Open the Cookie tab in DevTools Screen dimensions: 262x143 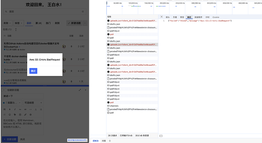pyautogui.click(x=216, y=17)
